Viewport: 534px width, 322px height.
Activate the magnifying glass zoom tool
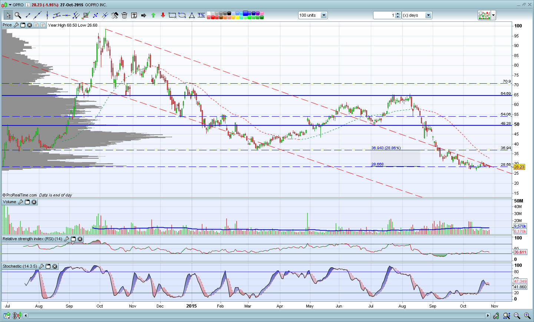18,15
